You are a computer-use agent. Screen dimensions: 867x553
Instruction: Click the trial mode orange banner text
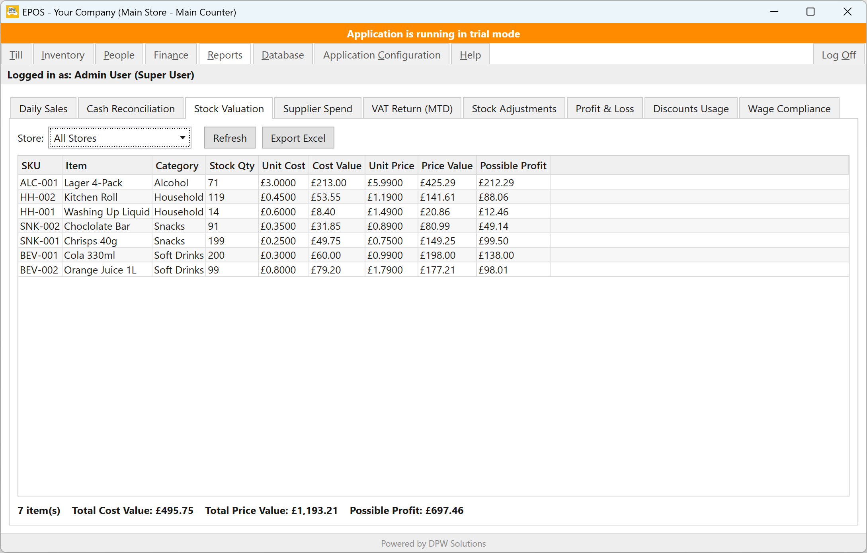click(x=433, y=34)
